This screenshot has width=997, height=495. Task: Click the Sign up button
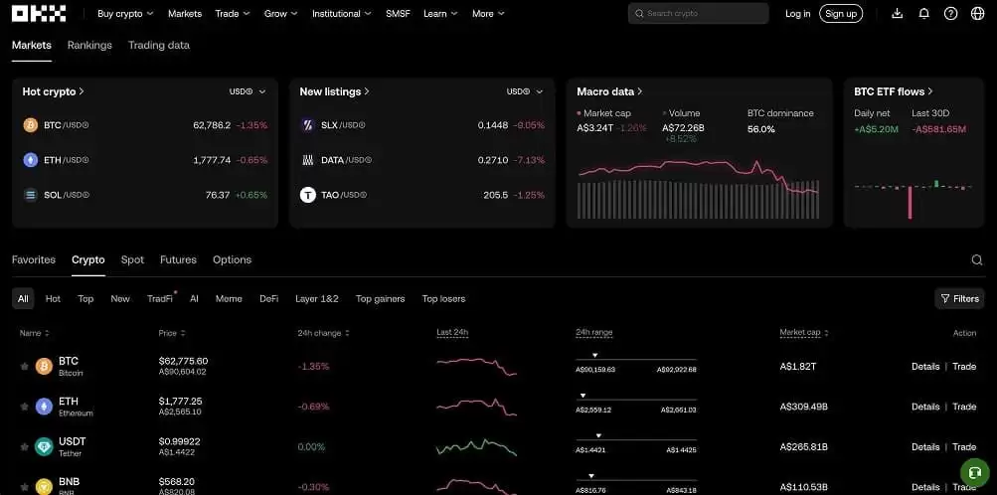tap(841, 13)
